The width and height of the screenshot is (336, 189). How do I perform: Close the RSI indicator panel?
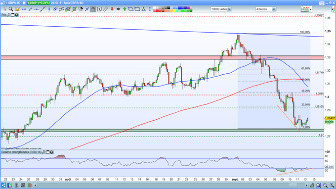52,152
